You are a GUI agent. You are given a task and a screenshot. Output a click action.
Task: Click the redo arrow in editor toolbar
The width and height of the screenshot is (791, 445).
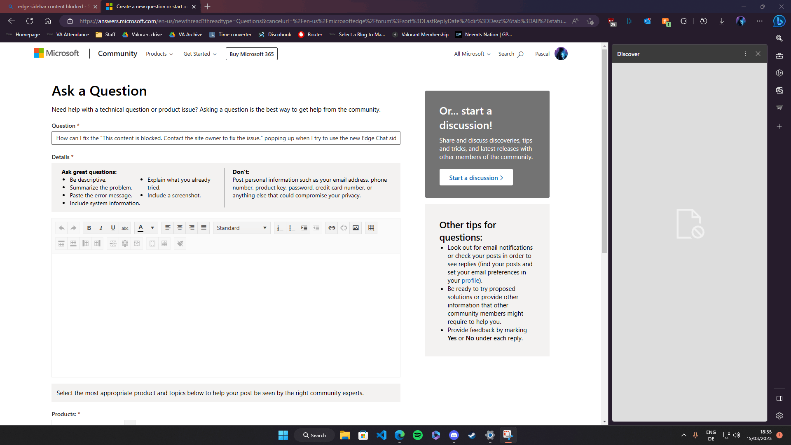click(x=73, y=228)
